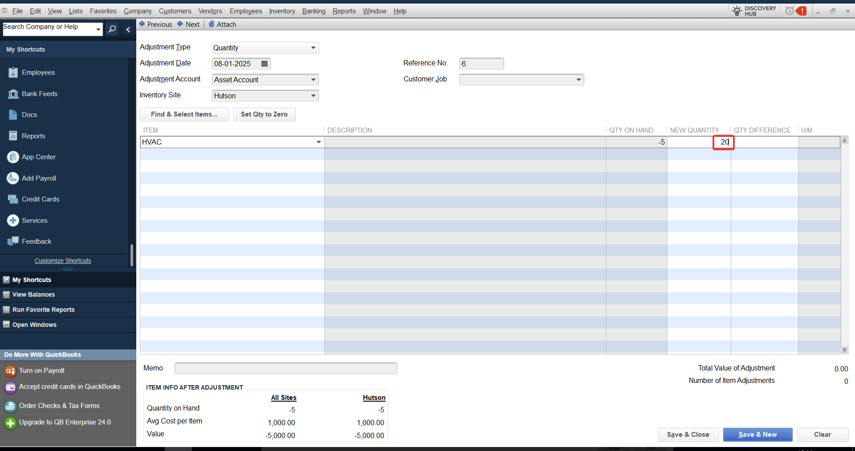Click the DESCRIPTION column header
Screen dimensions: 855x451
350,130
